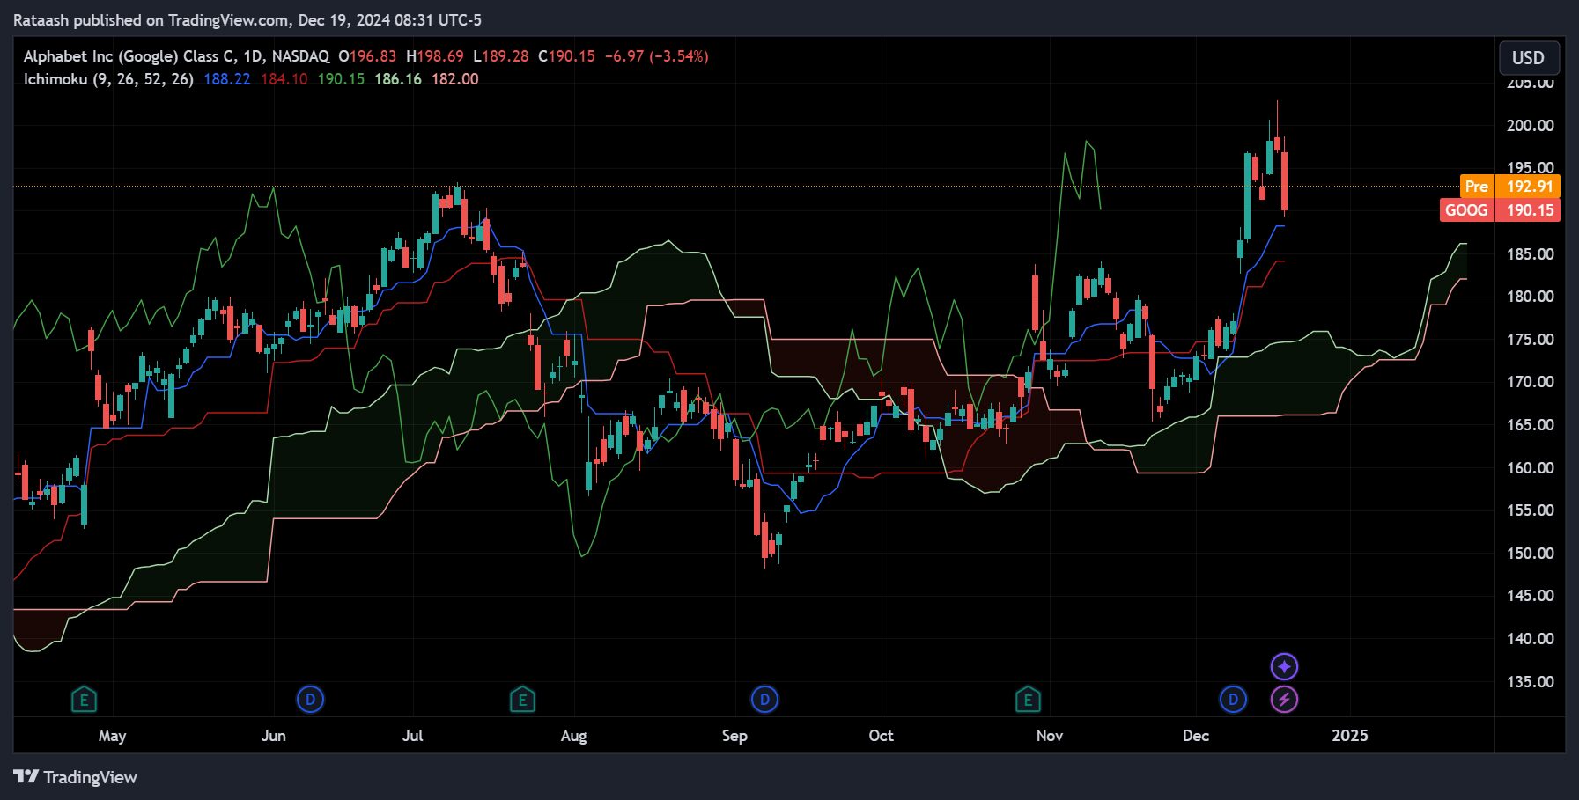Click the Aug label on the time axis
This screenshot has width=1579, height=800.
pos(573,736)
